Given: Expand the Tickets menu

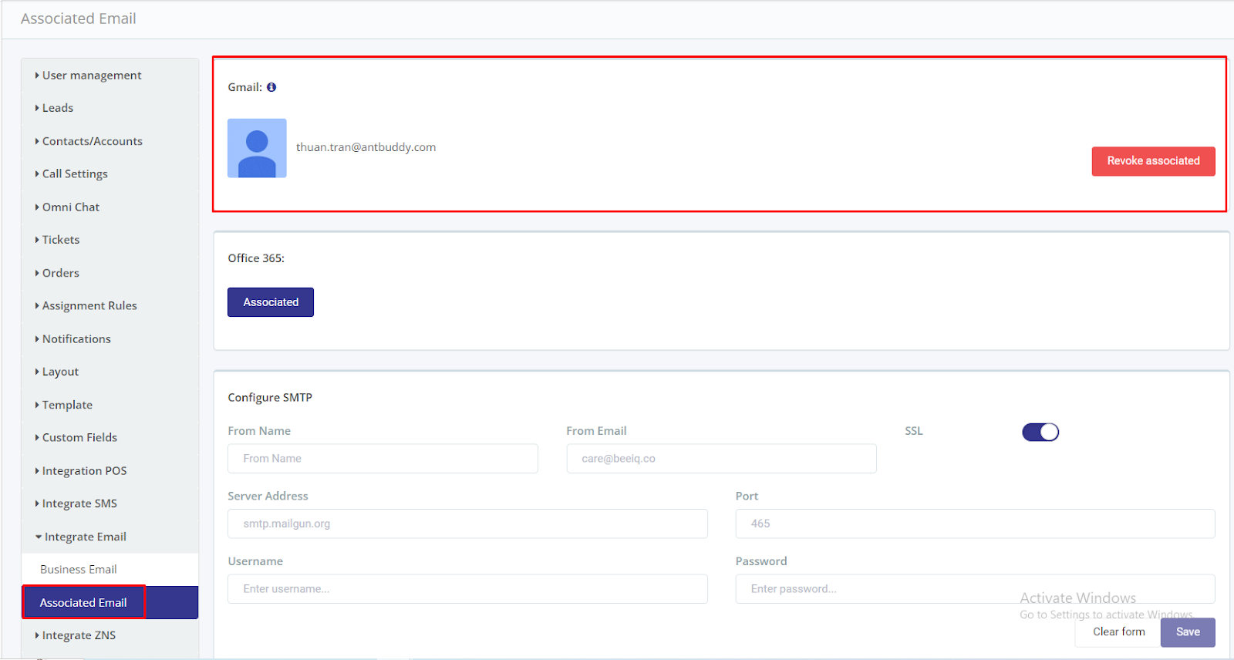Looking at the screenshot, I should point(110,240).
